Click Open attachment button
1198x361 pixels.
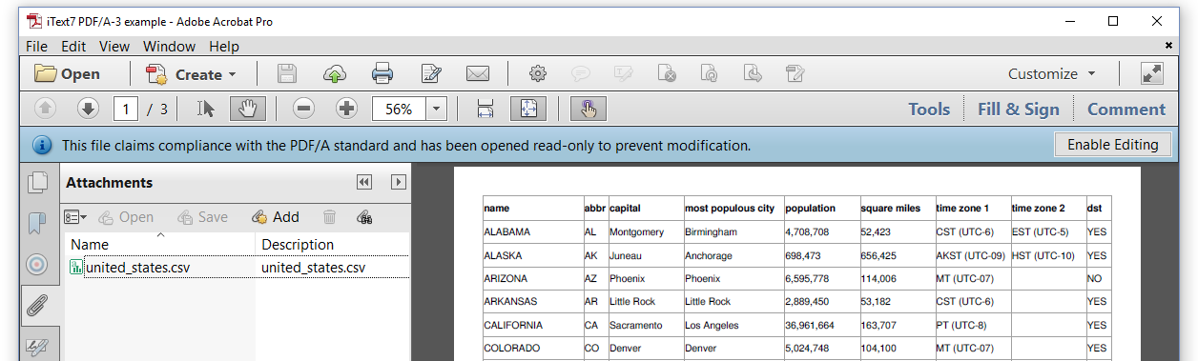click(x=125, y=217)
